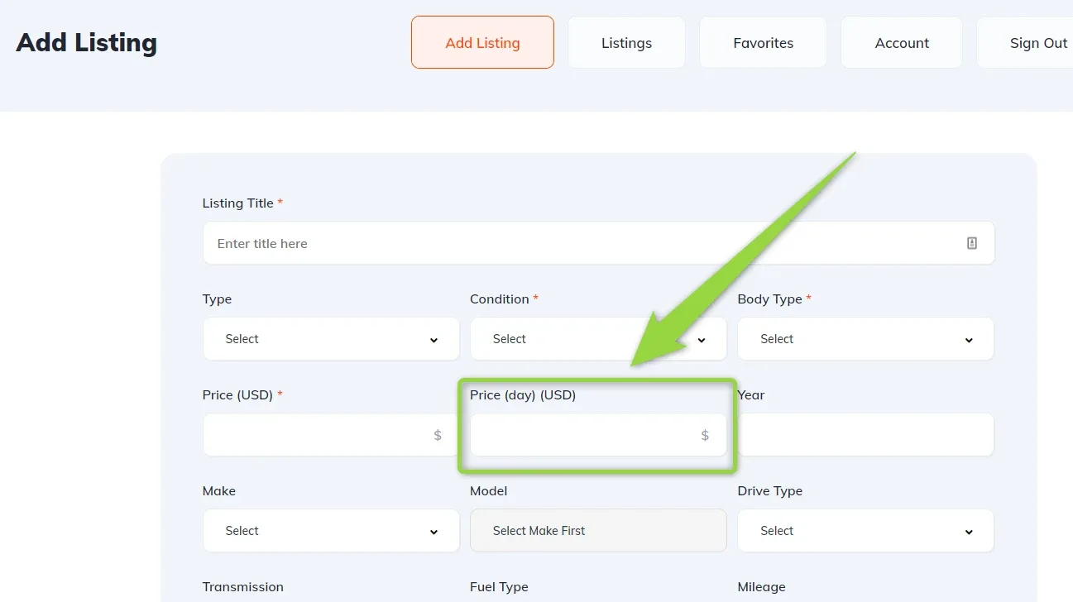Go to the Listings tab

tap(626, 42)
